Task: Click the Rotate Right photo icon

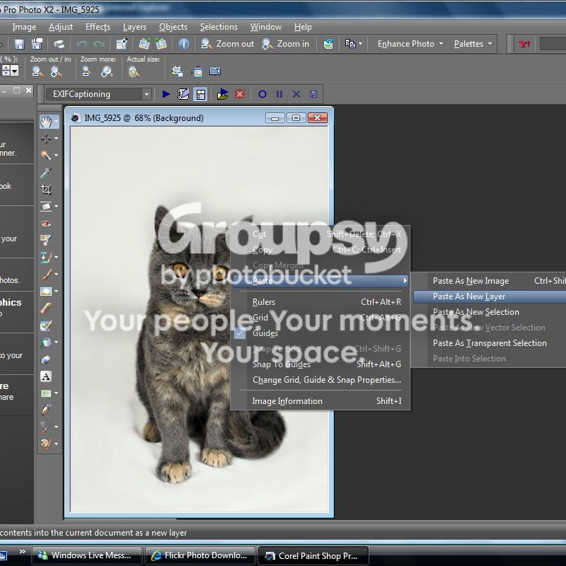Action: [161, 44]
